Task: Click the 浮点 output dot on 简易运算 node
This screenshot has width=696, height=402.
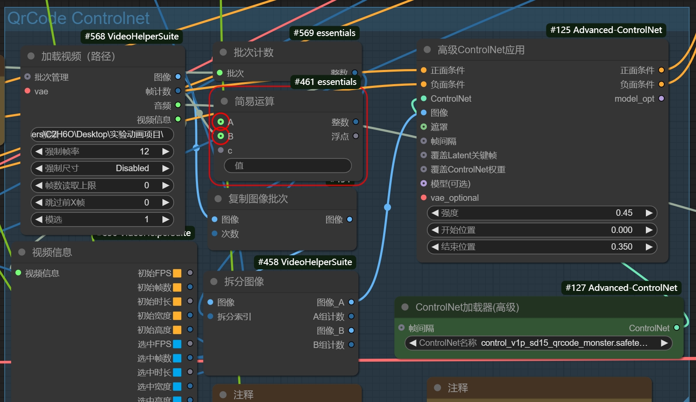Action: pyautogui.click(x=356, y=136)
